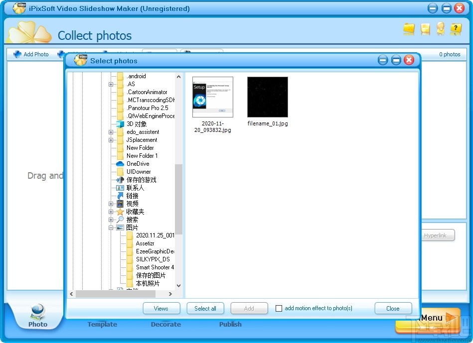Open a project using the folder icon
473x343 pixels.
tap(409, 29)
